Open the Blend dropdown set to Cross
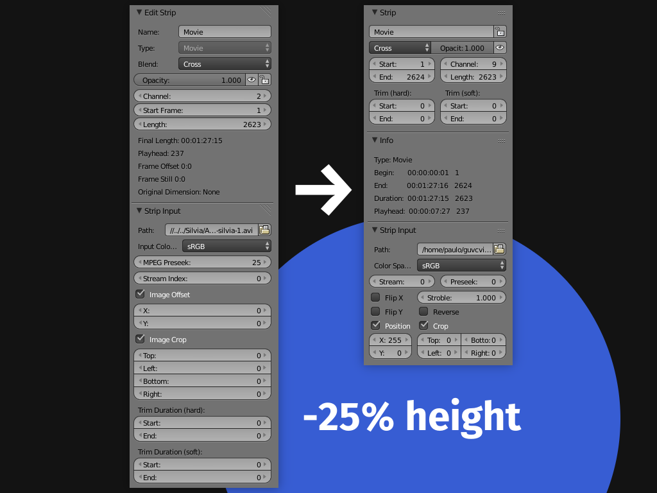This screenshot has height=493, width=657. point(225,64)
